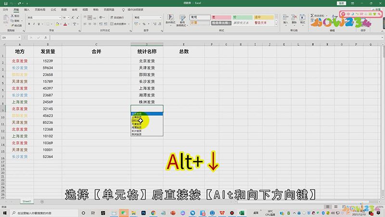Open the font name dropdown
The height and width of the screenshot is (217, 385).
[x=60, y=18]
